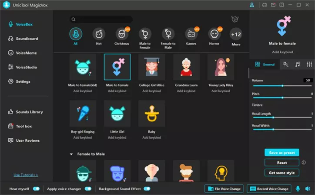This screenshot has width=315, height=195.
Task: Choose the Grandma Laura voice
Action: 186,67
